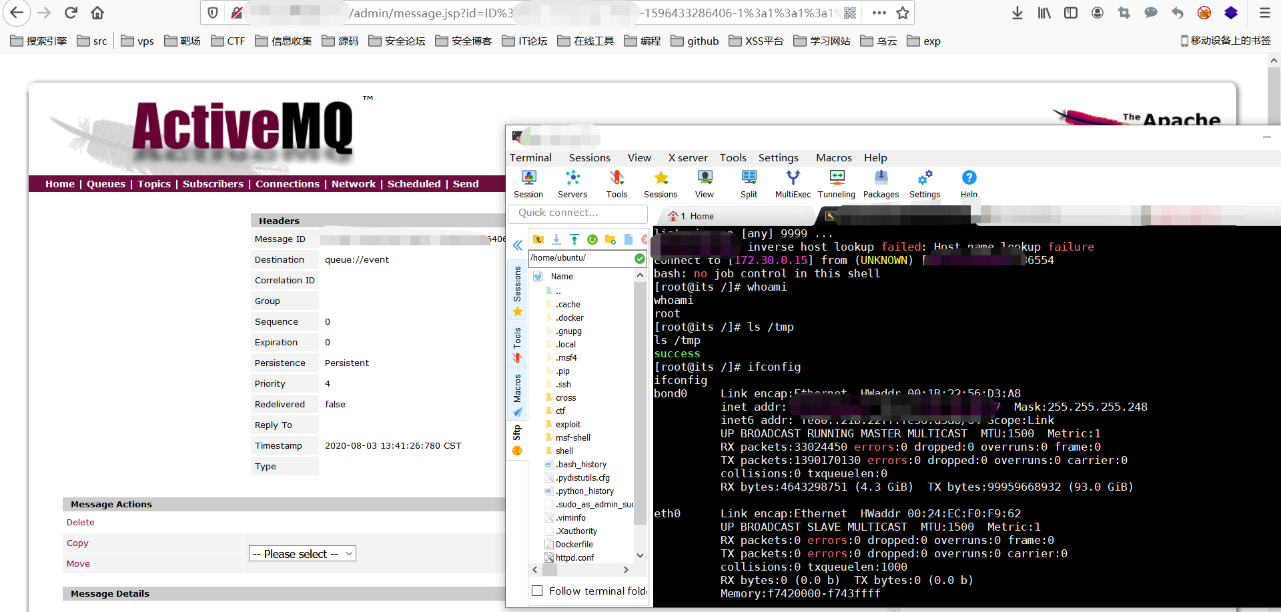The image size is (1281, 612).
Task: Click the Delete message action link
Action: (x=81, y=523)
